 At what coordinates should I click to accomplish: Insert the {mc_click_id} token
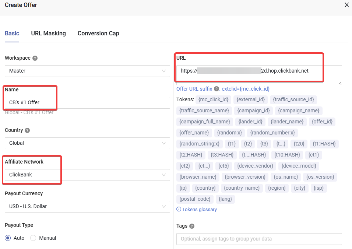(213, 99)
